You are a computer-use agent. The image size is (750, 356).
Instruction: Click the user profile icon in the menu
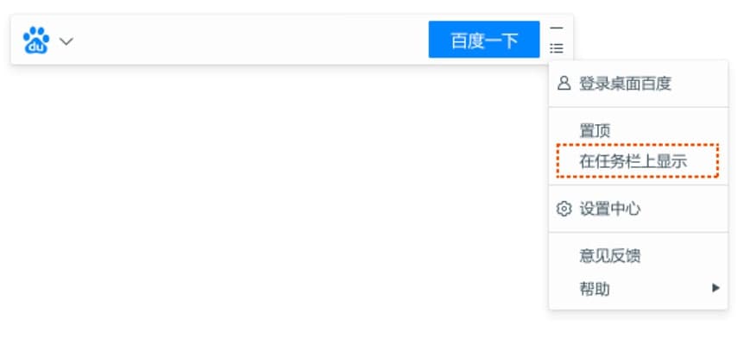[x=564, y=84]
